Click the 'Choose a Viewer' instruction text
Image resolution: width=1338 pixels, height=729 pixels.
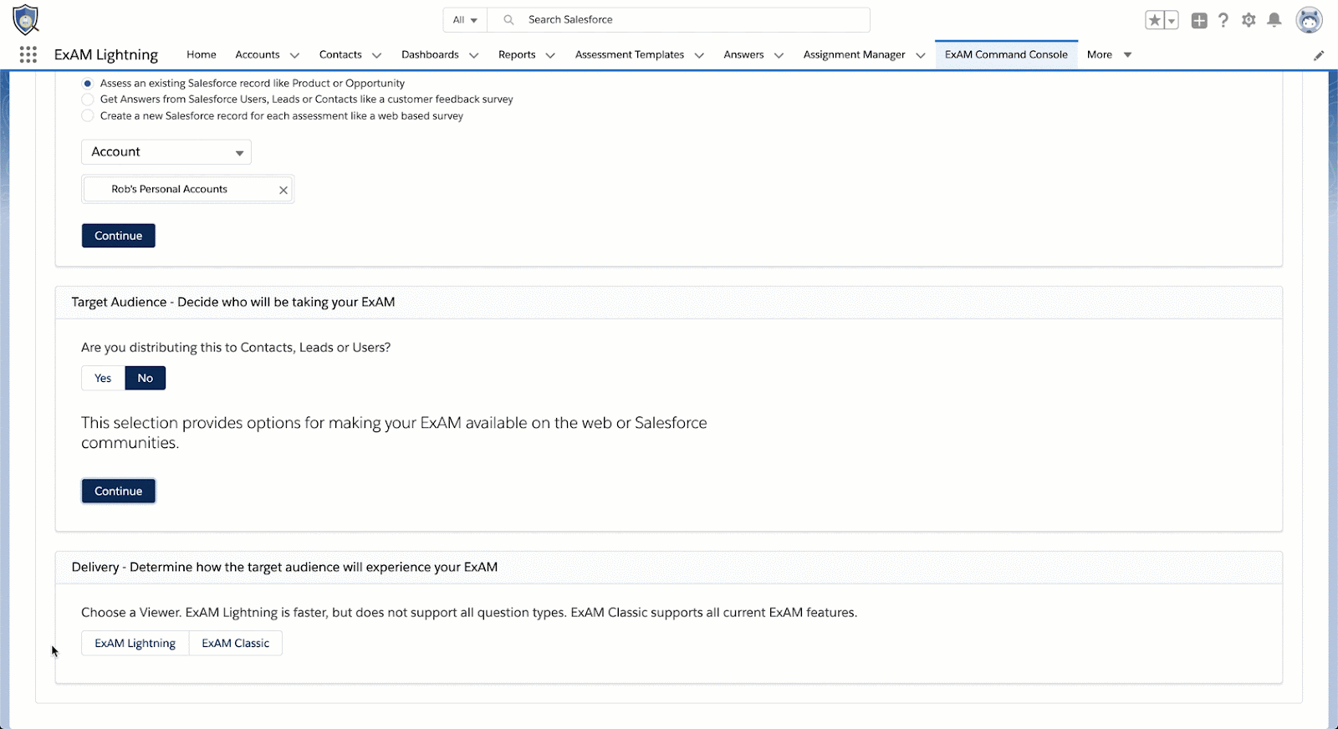469,612
